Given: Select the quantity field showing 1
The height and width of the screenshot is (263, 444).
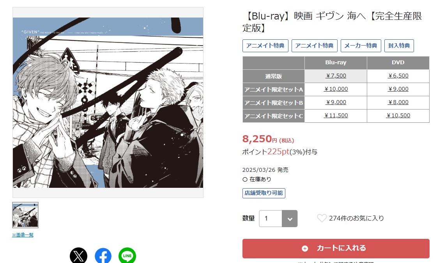Looking at the screenshot, I should tap(271, 219).
